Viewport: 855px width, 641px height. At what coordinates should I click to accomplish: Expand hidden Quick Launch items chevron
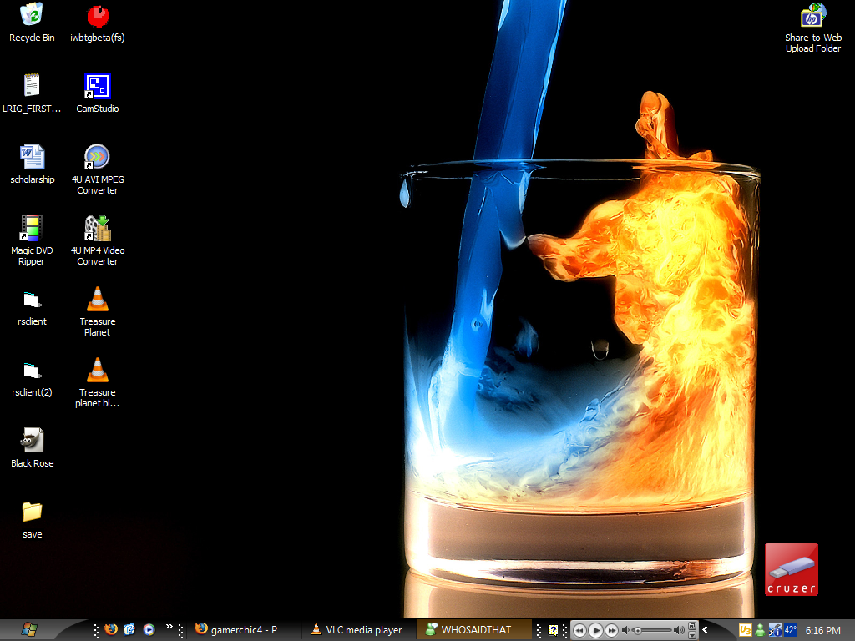(169, 627)
